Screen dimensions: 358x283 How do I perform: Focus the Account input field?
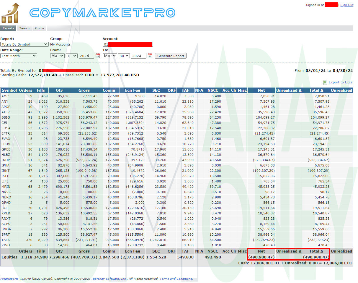tap(128, 44)
